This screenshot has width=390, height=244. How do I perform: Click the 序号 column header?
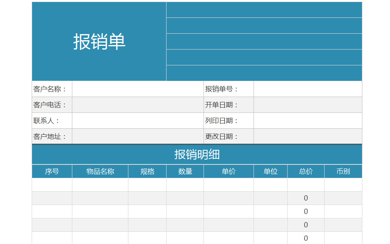point(52,171)
